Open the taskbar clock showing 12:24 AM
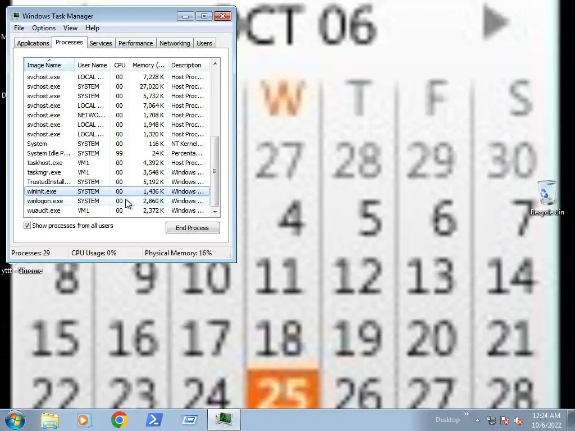575x431 pixels. click(x=546, y=420)
